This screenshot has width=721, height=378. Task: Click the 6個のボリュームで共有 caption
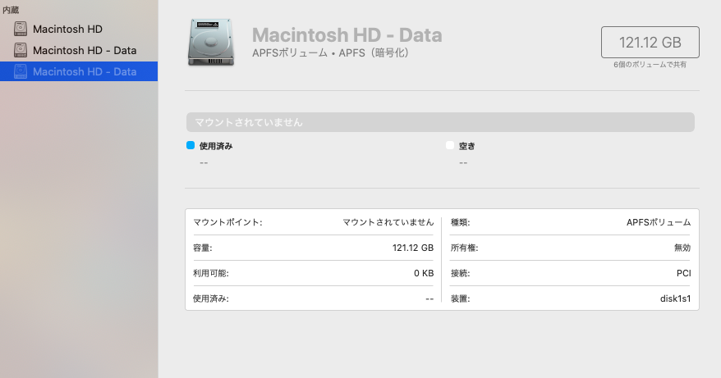[650, 64]
